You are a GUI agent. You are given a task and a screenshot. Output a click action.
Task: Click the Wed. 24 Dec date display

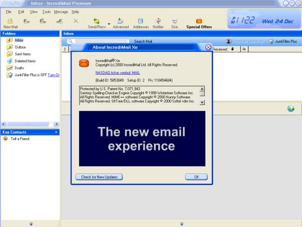coord(278,21)
